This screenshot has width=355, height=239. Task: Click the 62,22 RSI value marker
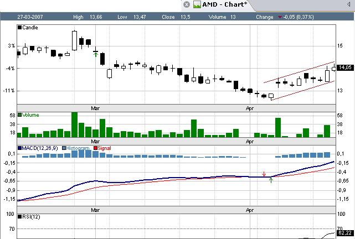coord(345,233)
